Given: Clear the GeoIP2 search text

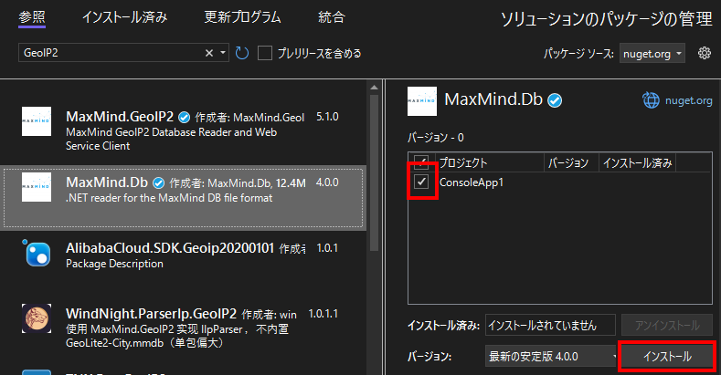Looking at the screenshot, I should 208,53.
